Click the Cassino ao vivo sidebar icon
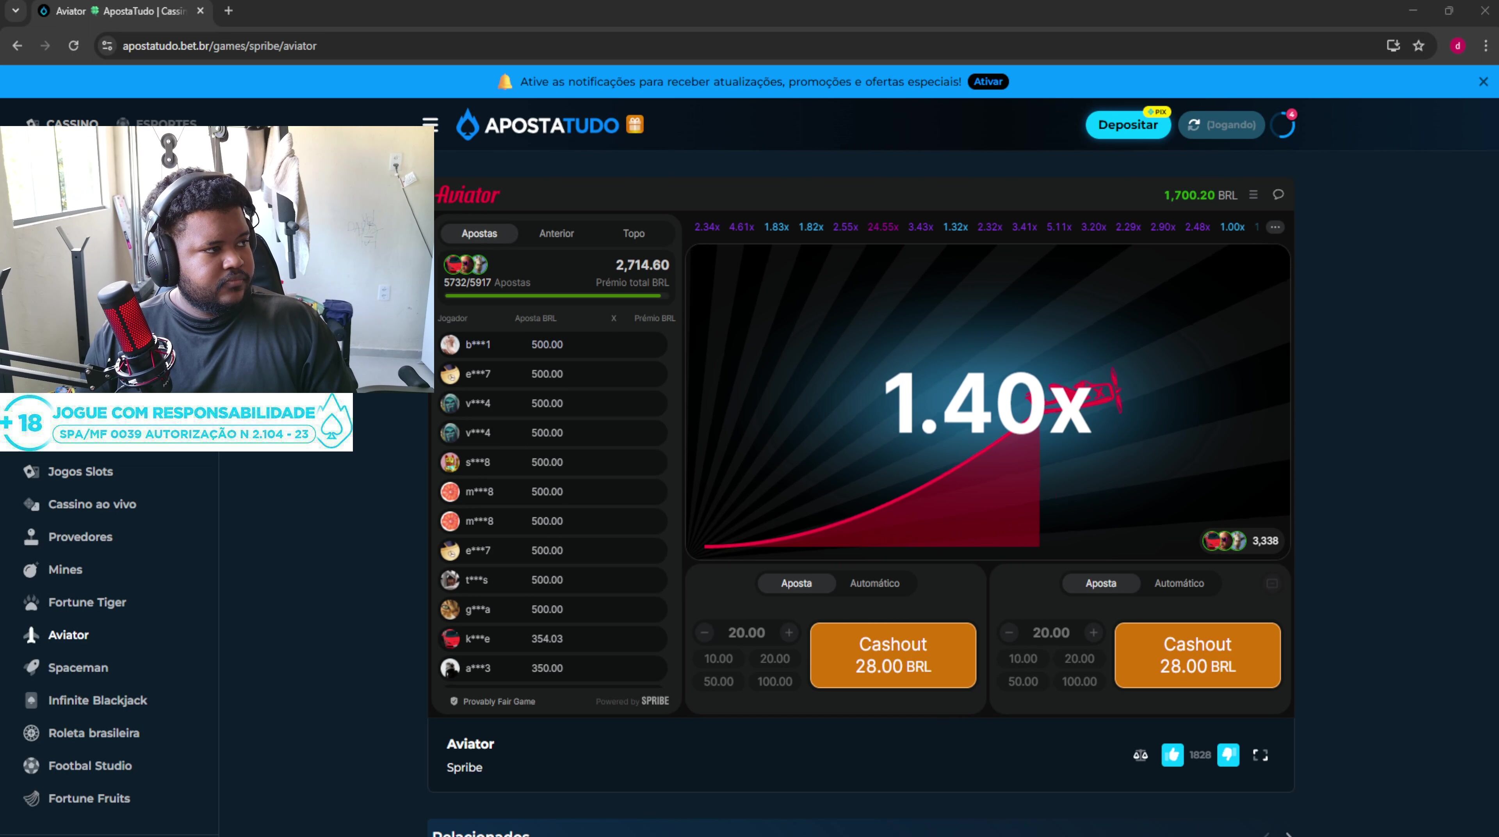Image resolution: width=1499 pixels, height=837 pixels. (x=31, y=504)
